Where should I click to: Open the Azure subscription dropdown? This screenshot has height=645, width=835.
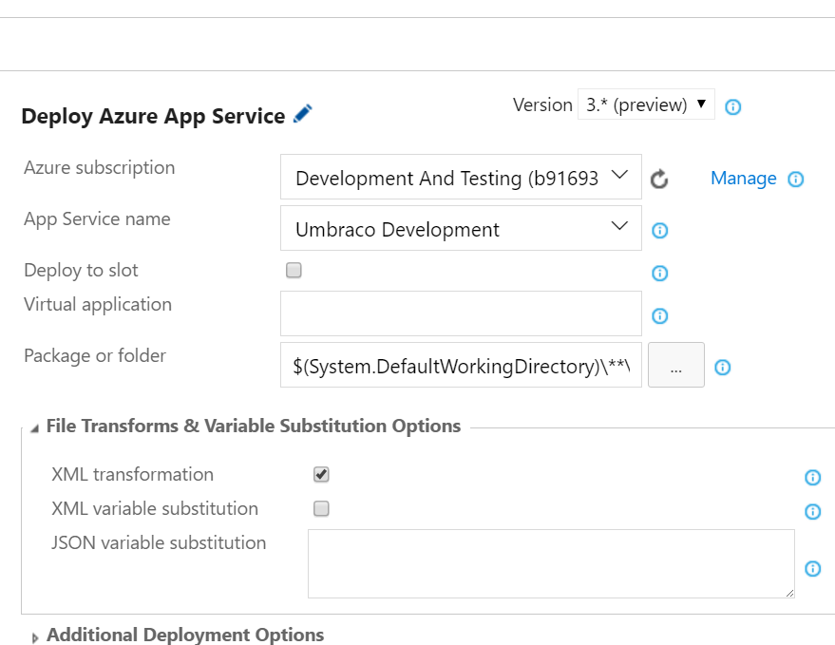(x=461, y=178)
